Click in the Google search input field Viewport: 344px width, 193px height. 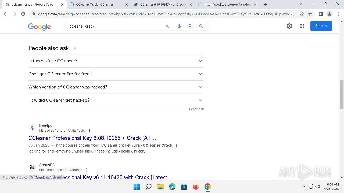point(116,26)
